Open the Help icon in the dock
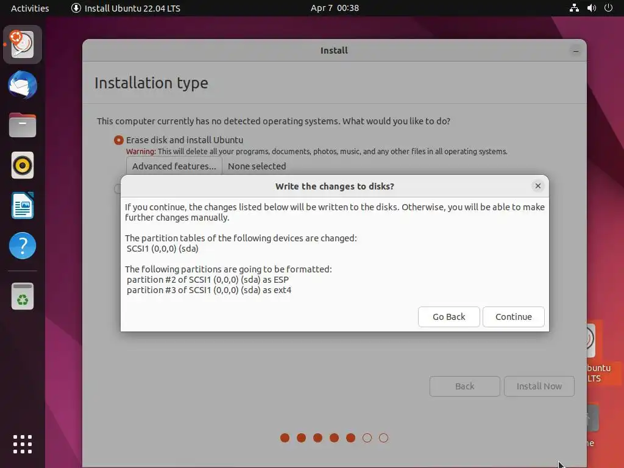 click(23, 246)
